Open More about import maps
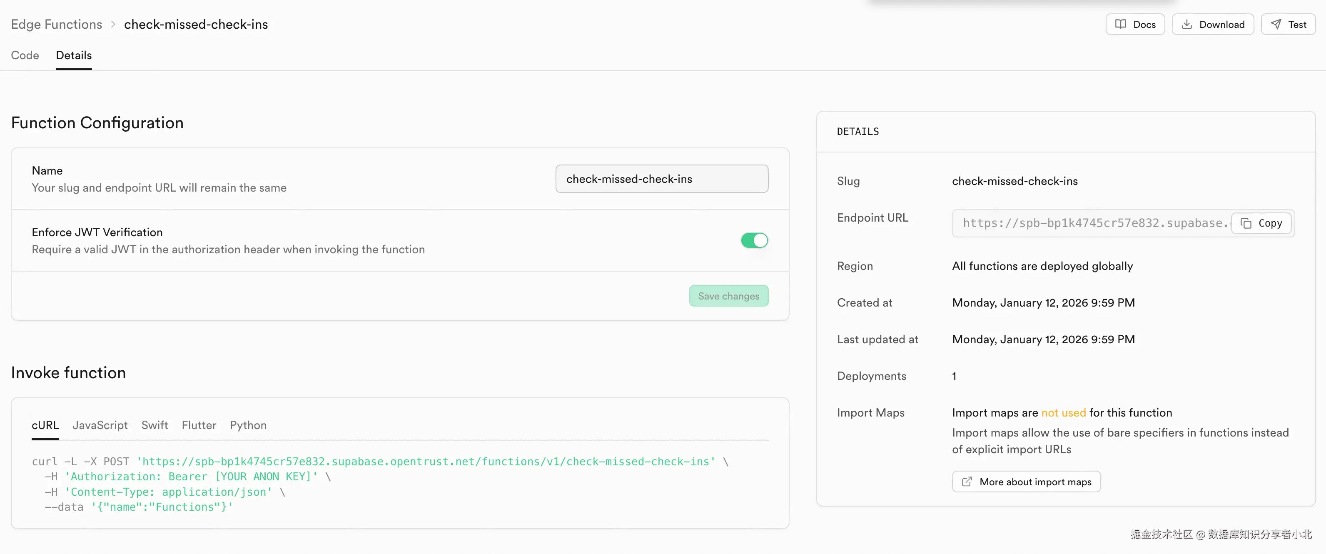 (1034, 482)
